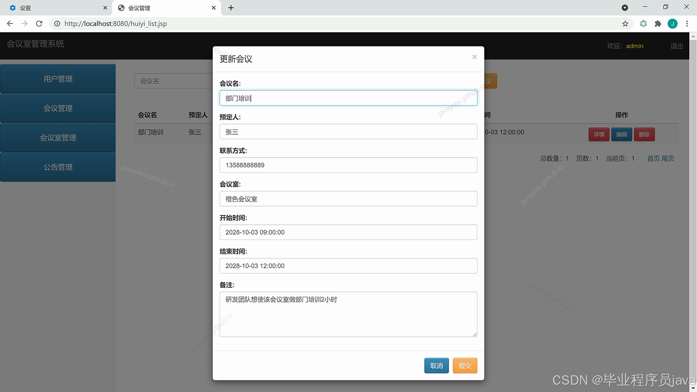Submit the form with 提交 button
Viewport: 697px width, 392px height.
tap(465, 366)
